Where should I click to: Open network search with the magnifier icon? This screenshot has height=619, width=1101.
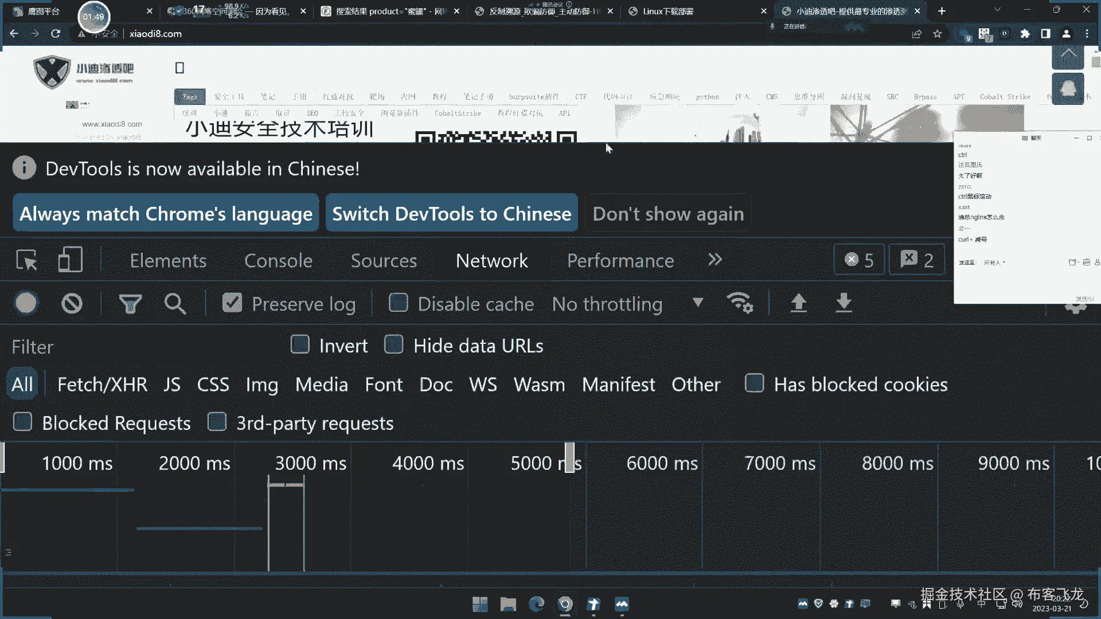coord(175,303)
